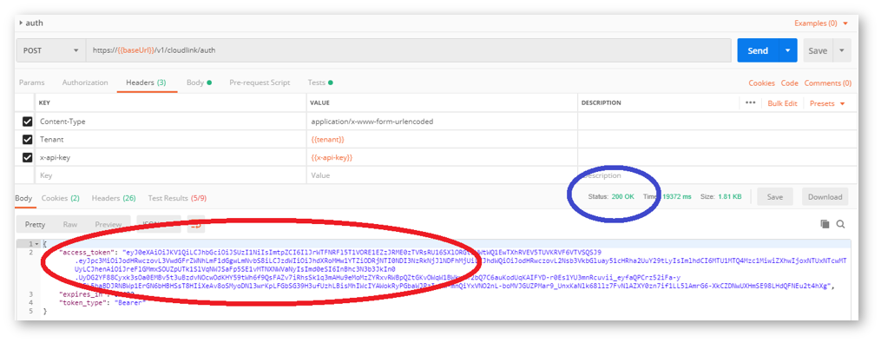Open the response Headers (26) tab
The height and width of the screenshot is (343, 881).
[114, 198]
